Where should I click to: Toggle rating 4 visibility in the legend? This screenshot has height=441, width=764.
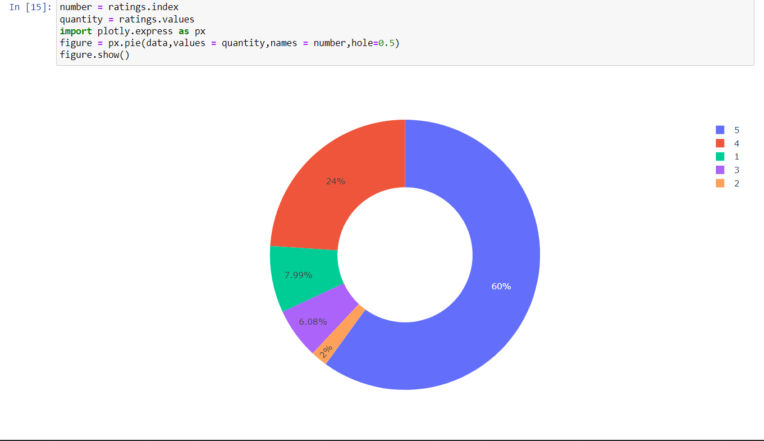(730, 143)
